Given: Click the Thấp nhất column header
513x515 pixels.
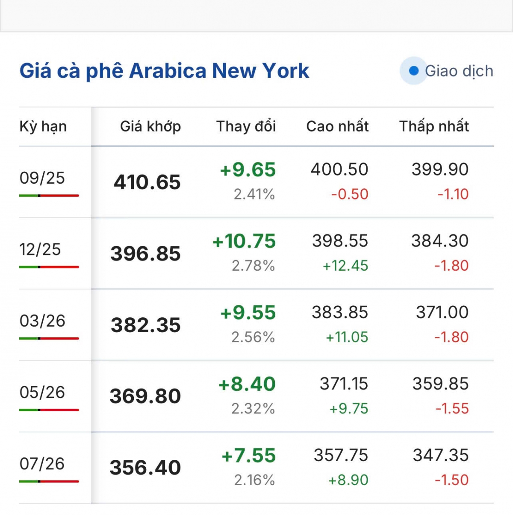Looking at the screenshot, I should point(434,126).
